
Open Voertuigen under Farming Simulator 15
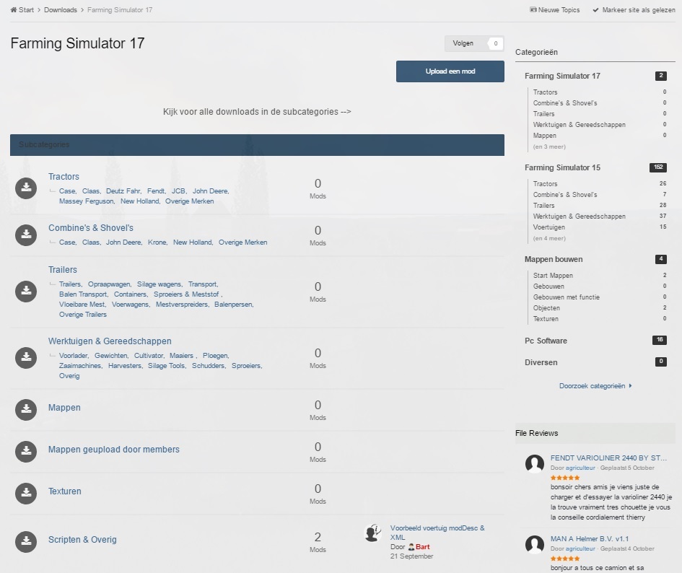tap(549, 227)
